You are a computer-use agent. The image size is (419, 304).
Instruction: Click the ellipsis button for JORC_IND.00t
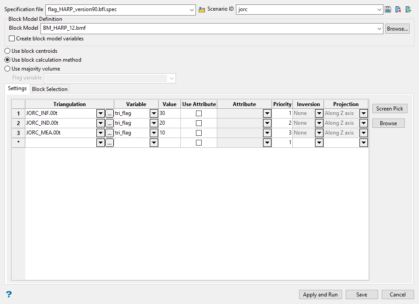109,123
